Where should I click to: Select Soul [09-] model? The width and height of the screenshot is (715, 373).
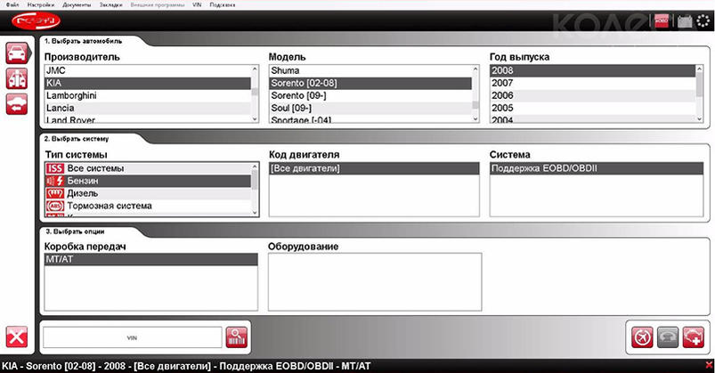tap(370, 108)
